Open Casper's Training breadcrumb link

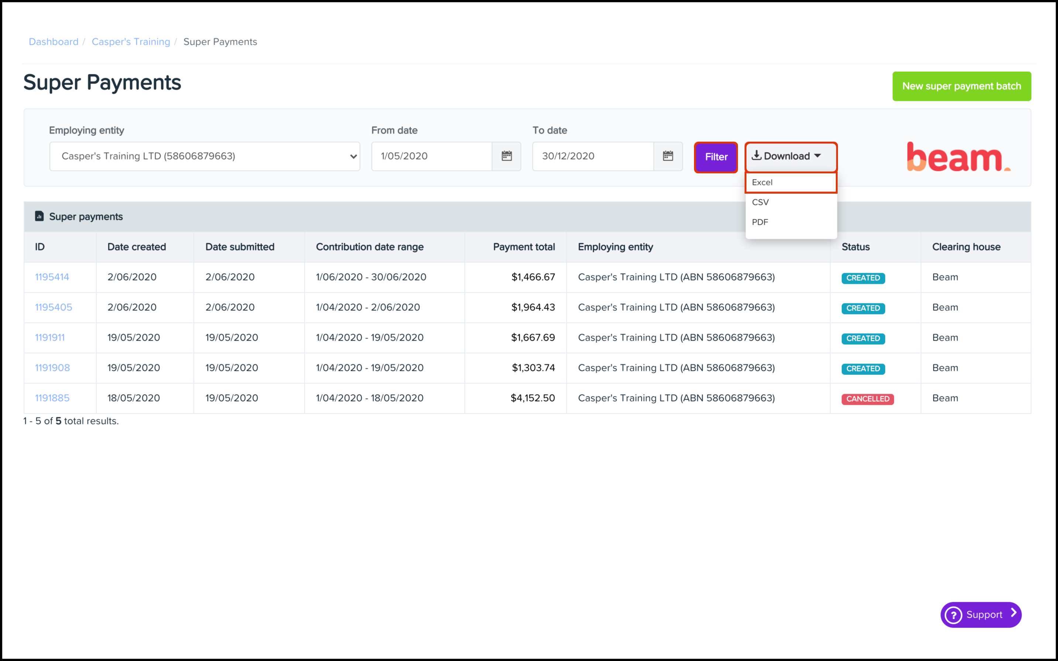tap(131, 42)
